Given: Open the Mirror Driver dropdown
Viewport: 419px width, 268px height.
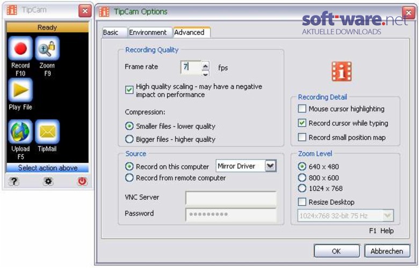Looking at the screenshot, I should pyautogui.click(x=270, y=166).
